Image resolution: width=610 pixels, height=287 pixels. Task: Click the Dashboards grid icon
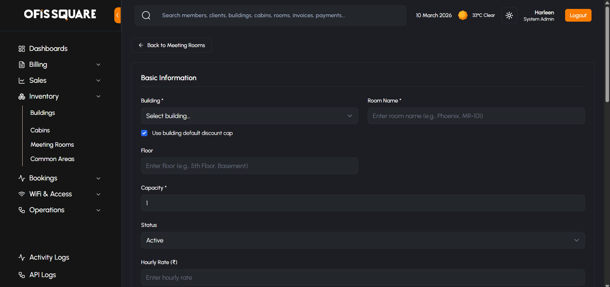[x=22, y=49]
